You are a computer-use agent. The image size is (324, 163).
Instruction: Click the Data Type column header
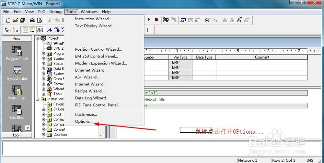[204, 57]
